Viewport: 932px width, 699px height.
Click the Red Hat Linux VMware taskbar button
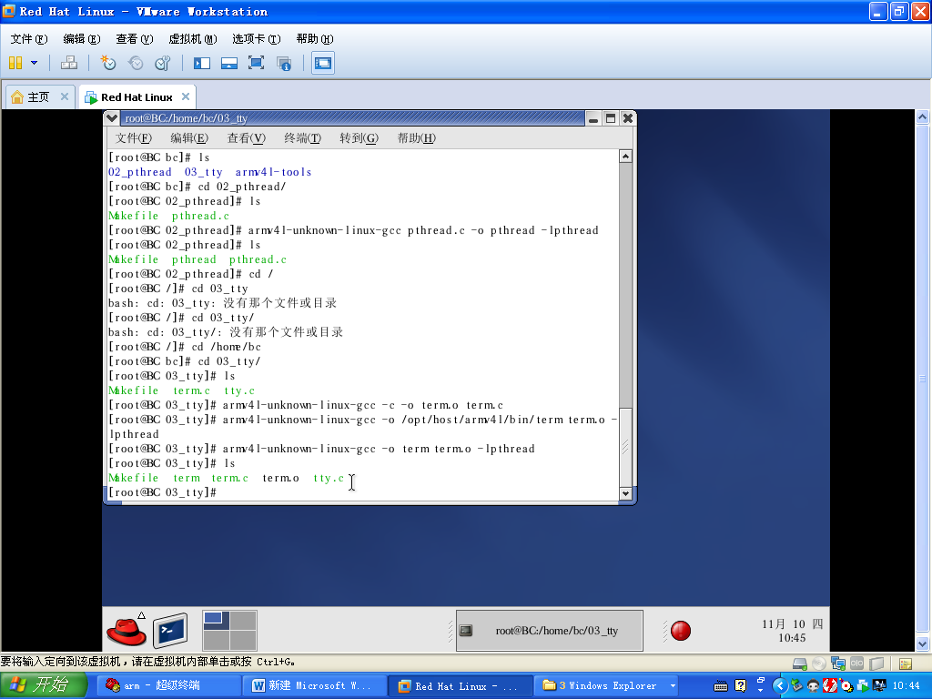pyautogui.click(x=460, y=686)
